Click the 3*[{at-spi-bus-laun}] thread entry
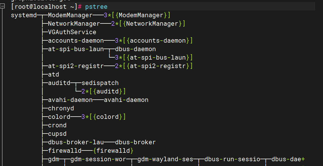The height and width of the screenshot is (166, 323). click(x=154, y=58)
